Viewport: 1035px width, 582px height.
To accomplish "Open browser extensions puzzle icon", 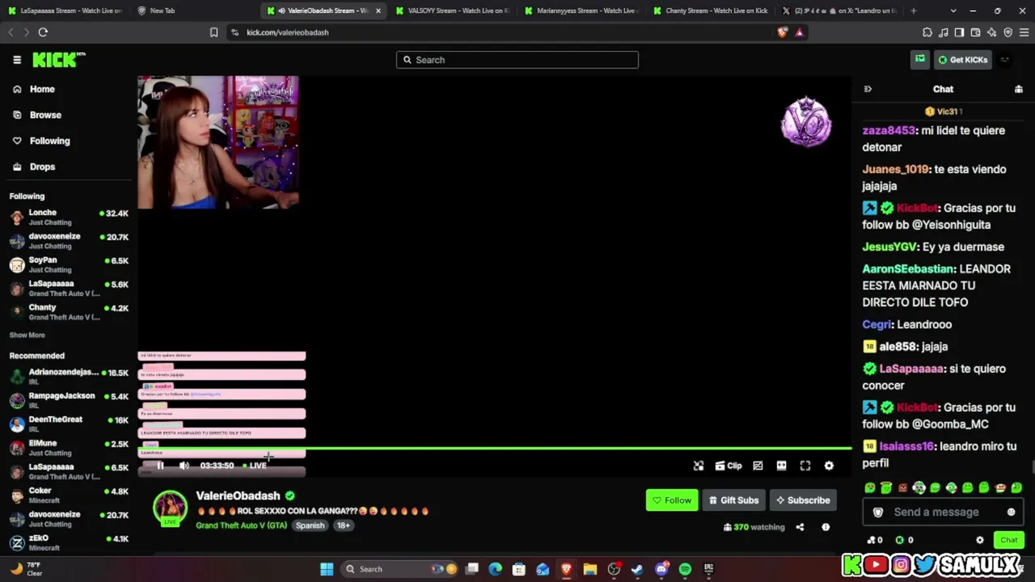I will click(x=927, y=32).
